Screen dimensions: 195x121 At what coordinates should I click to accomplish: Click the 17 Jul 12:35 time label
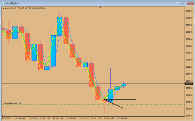pyautogui.click(x=83, y=119)
